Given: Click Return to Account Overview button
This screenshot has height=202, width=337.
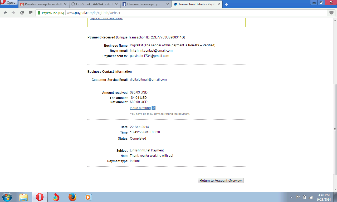Looking at the screenshot, I should point(221,180).
